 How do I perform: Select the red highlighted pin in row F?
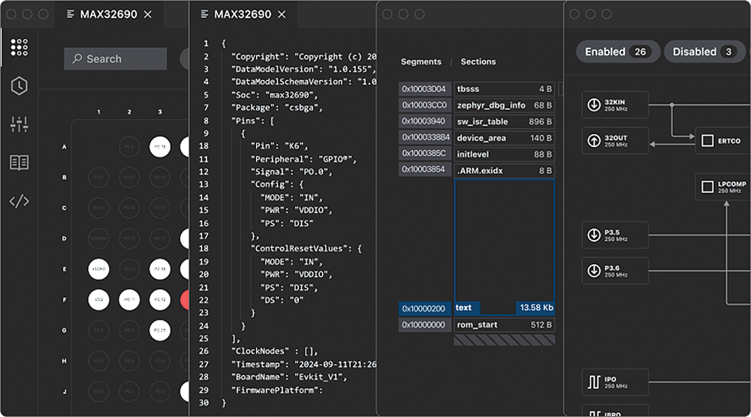185,300
